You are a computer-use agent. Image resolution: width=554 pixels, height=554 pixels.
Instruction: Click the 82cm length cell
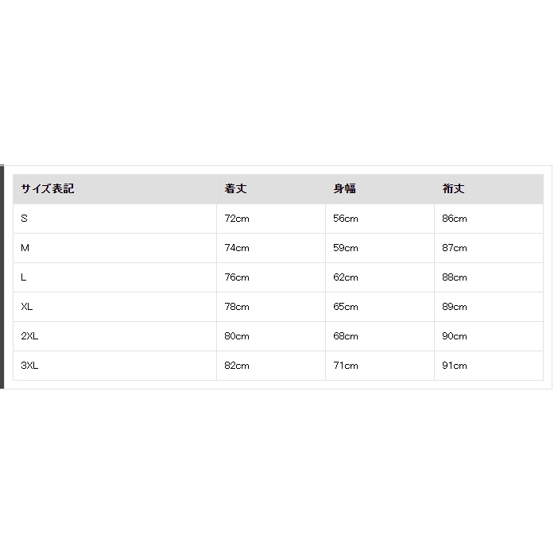click(x=237, y=366)
